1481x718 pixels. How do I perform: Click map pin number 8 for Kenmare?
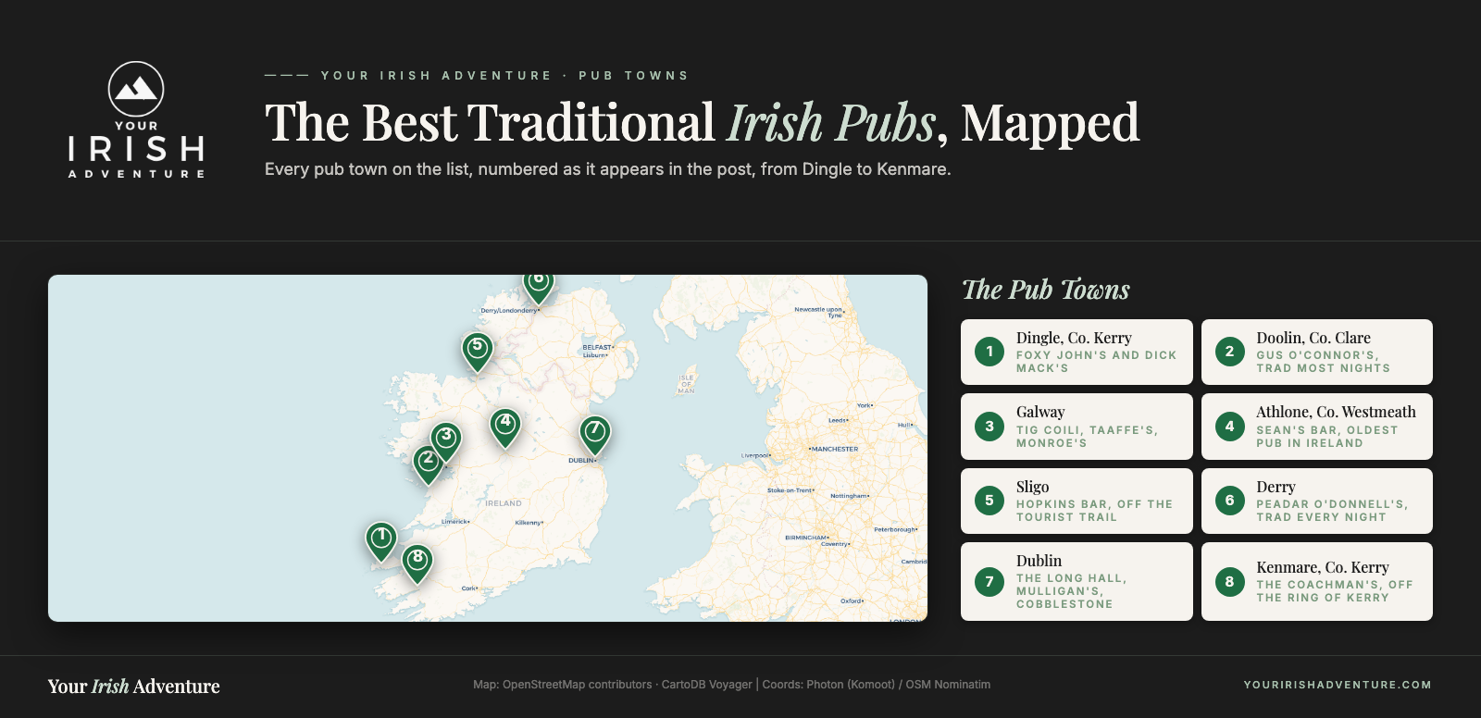[417, 563]
